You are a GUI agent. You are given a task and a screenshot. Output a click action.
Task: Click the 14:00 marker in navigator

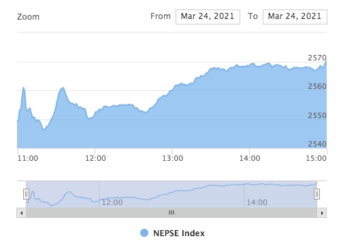click(257, 202)
